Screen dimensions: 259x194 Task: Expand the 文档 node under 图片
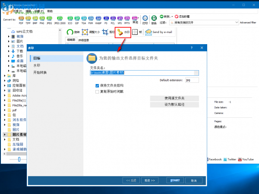9,46
